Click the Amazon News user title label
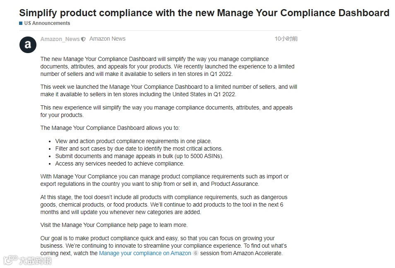The width and height of the screenshot is (395, 268). click(x=107, y=39)
